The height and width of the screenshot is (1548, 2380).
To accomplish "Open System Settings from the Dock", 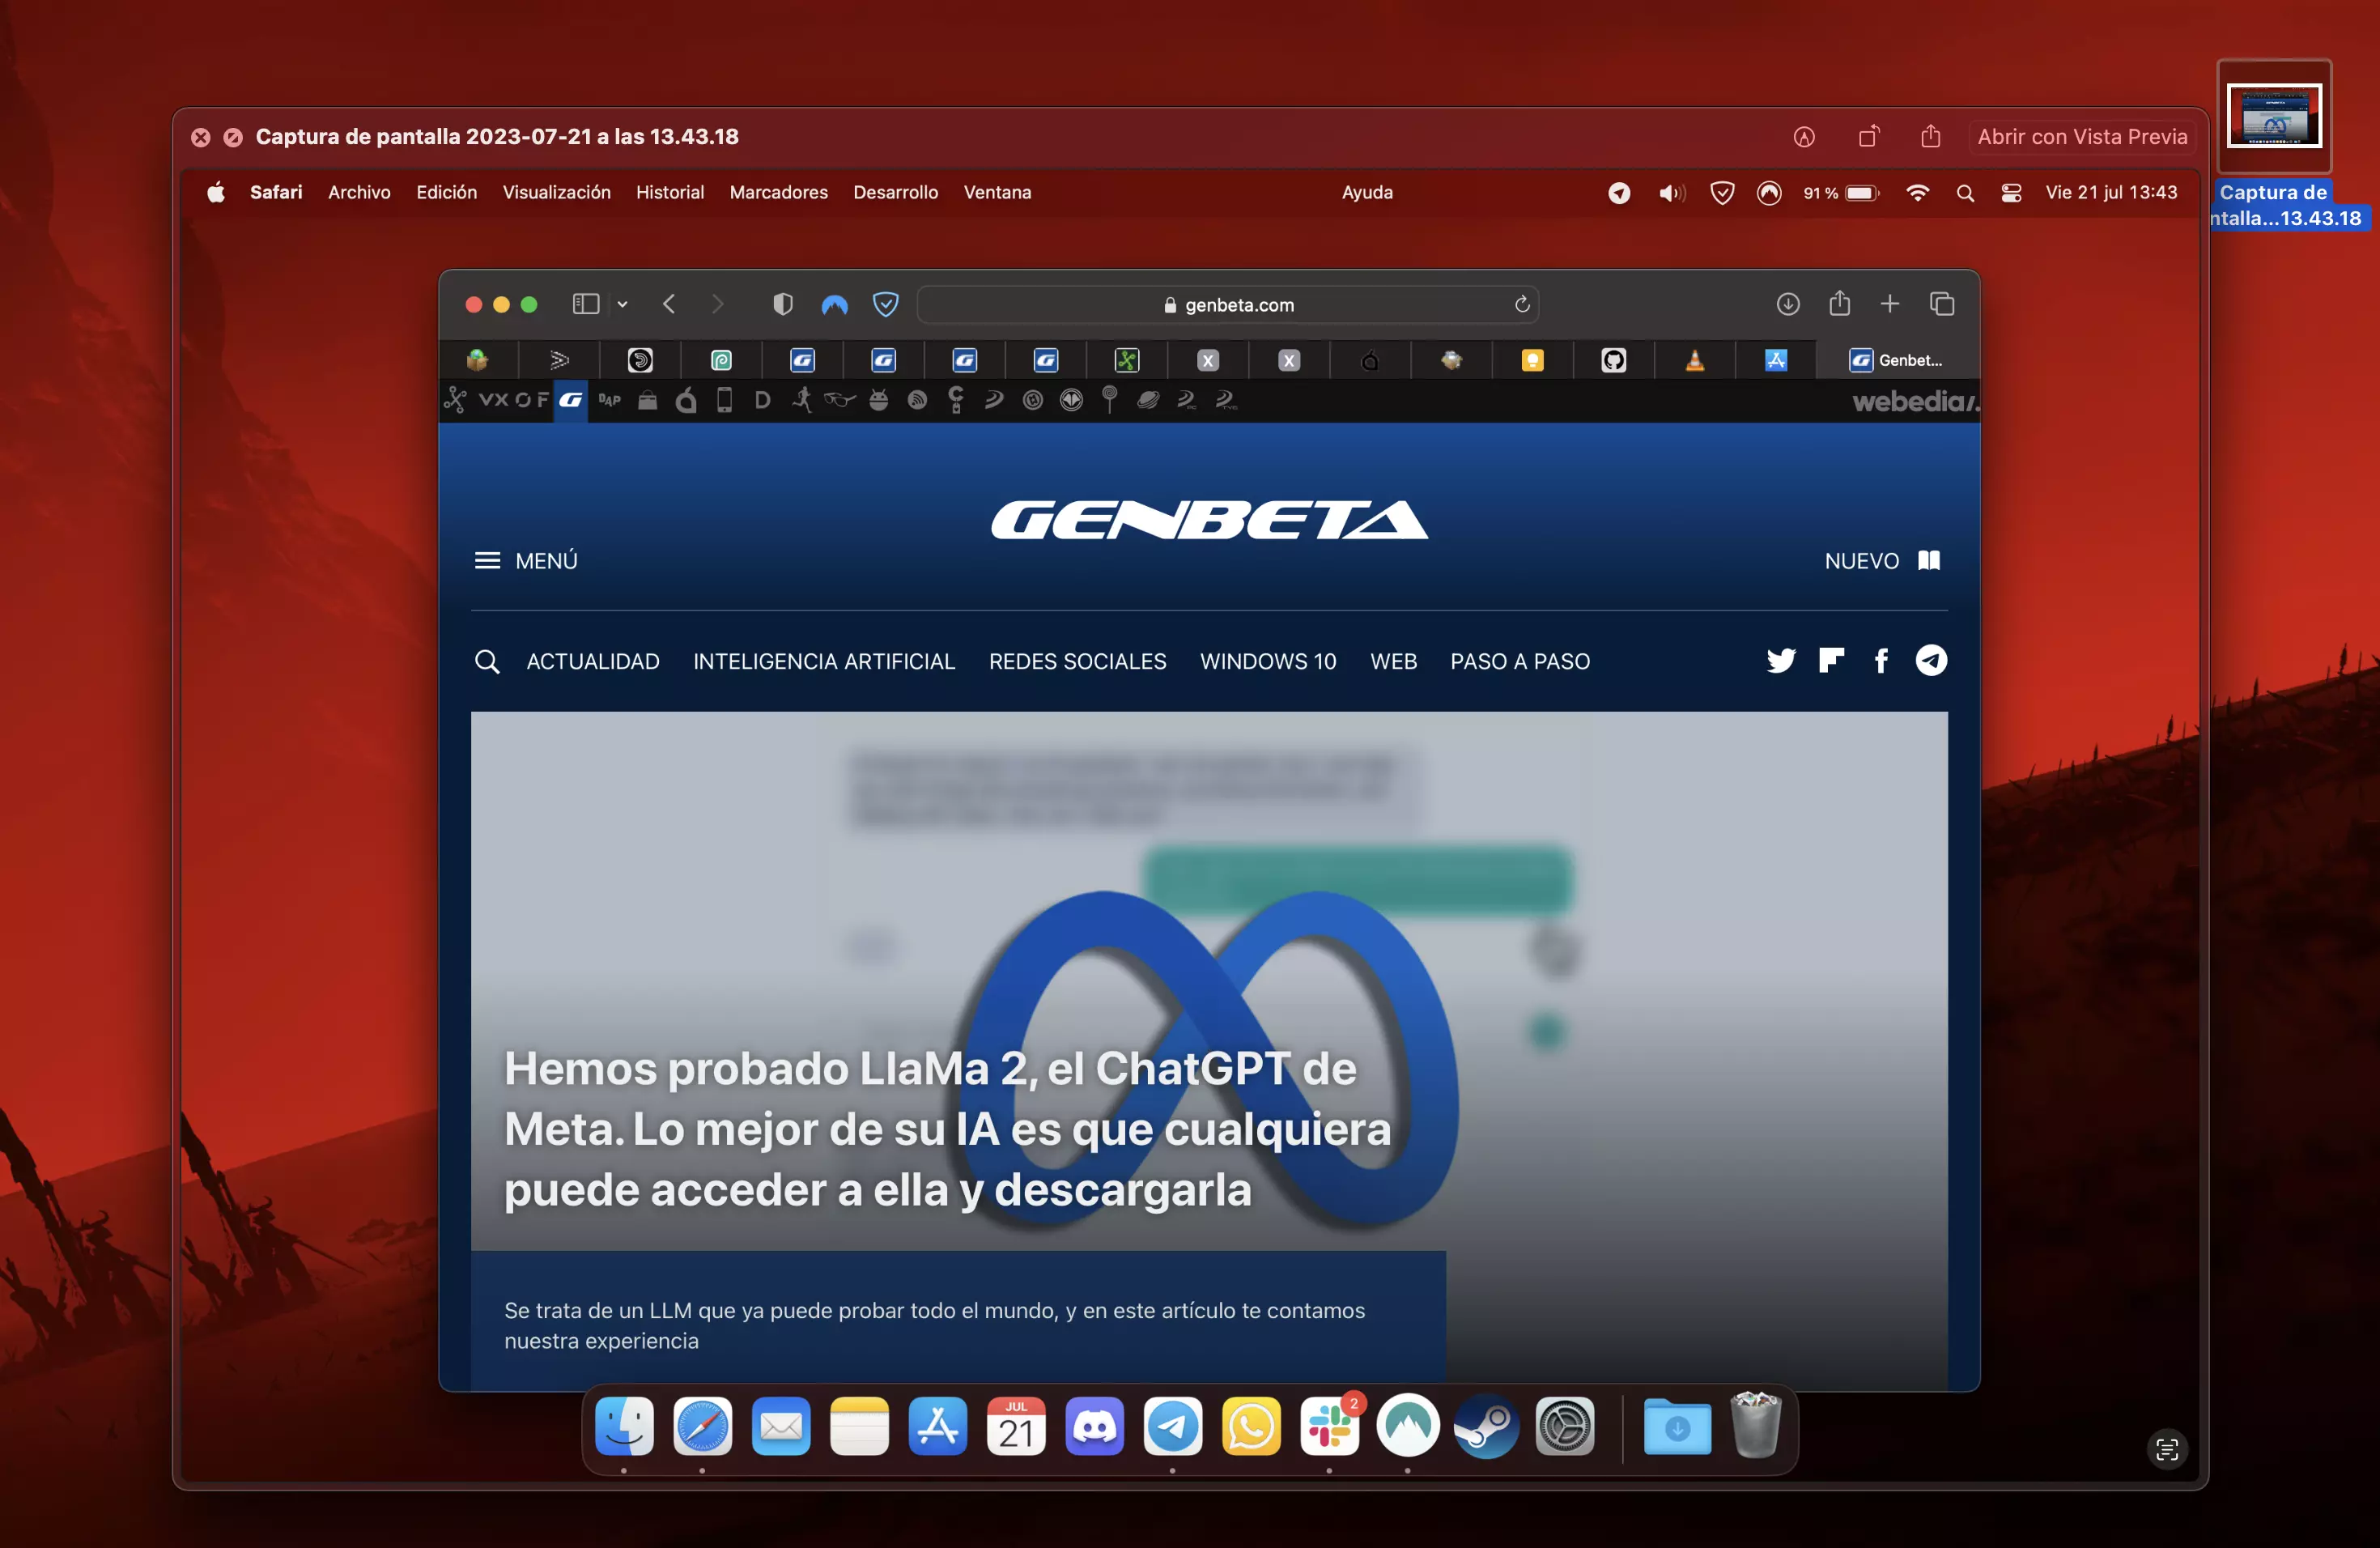I will click(1565, 1426).
